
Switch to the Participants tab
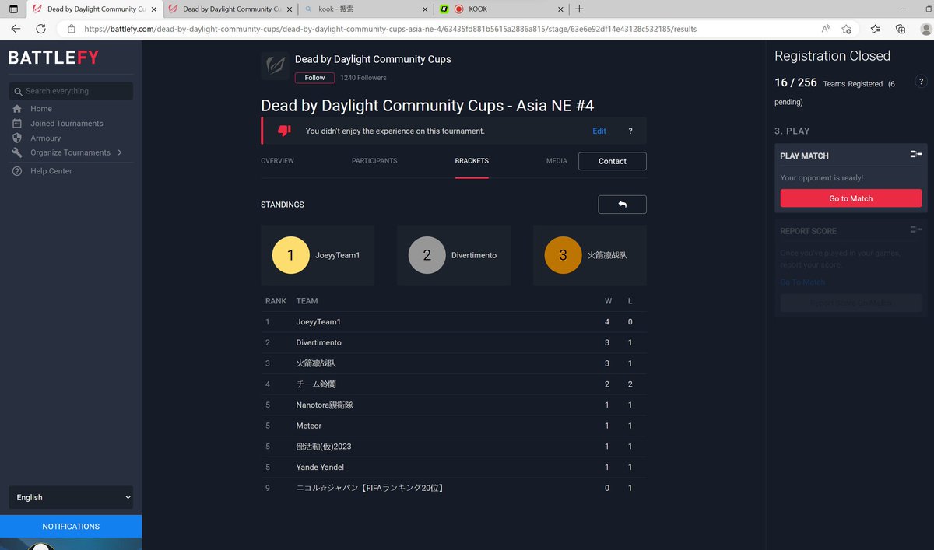(x=374, y=161)
